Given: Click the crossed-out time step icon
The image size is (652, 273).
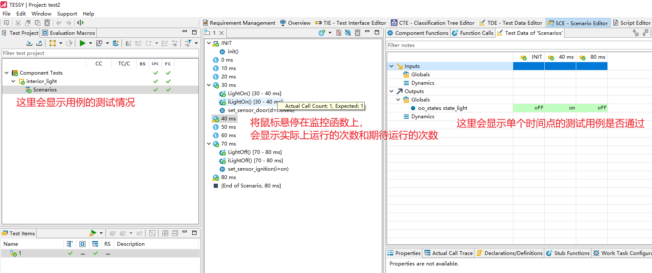Looking at the screenshot, I should point(348,33).
